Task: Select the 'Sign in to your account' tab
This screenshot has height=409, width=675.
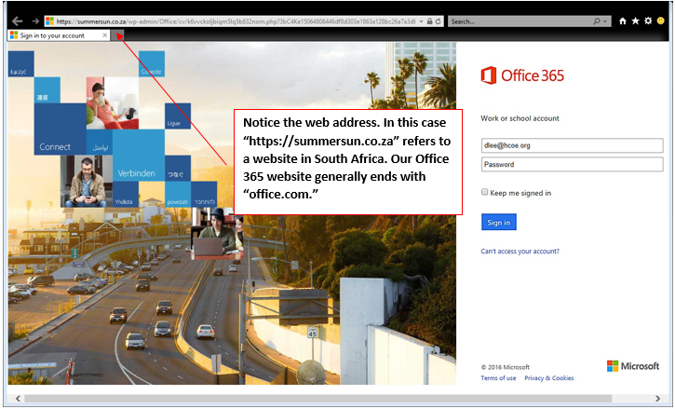Action: (x=58, y=35)
